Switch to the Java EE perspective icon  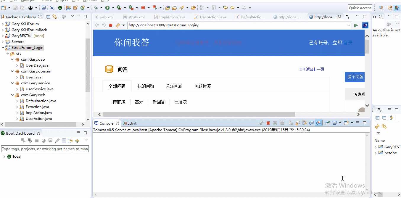[x=397, y=8]
